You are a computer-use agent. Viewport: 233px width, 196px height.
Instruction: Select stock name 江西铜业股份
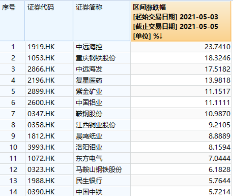pyautogui.click(x=96, y=125)
